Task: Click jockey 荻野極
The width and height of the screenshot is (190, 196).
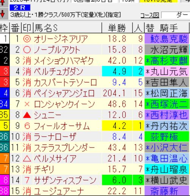Action: click(164, 137)
